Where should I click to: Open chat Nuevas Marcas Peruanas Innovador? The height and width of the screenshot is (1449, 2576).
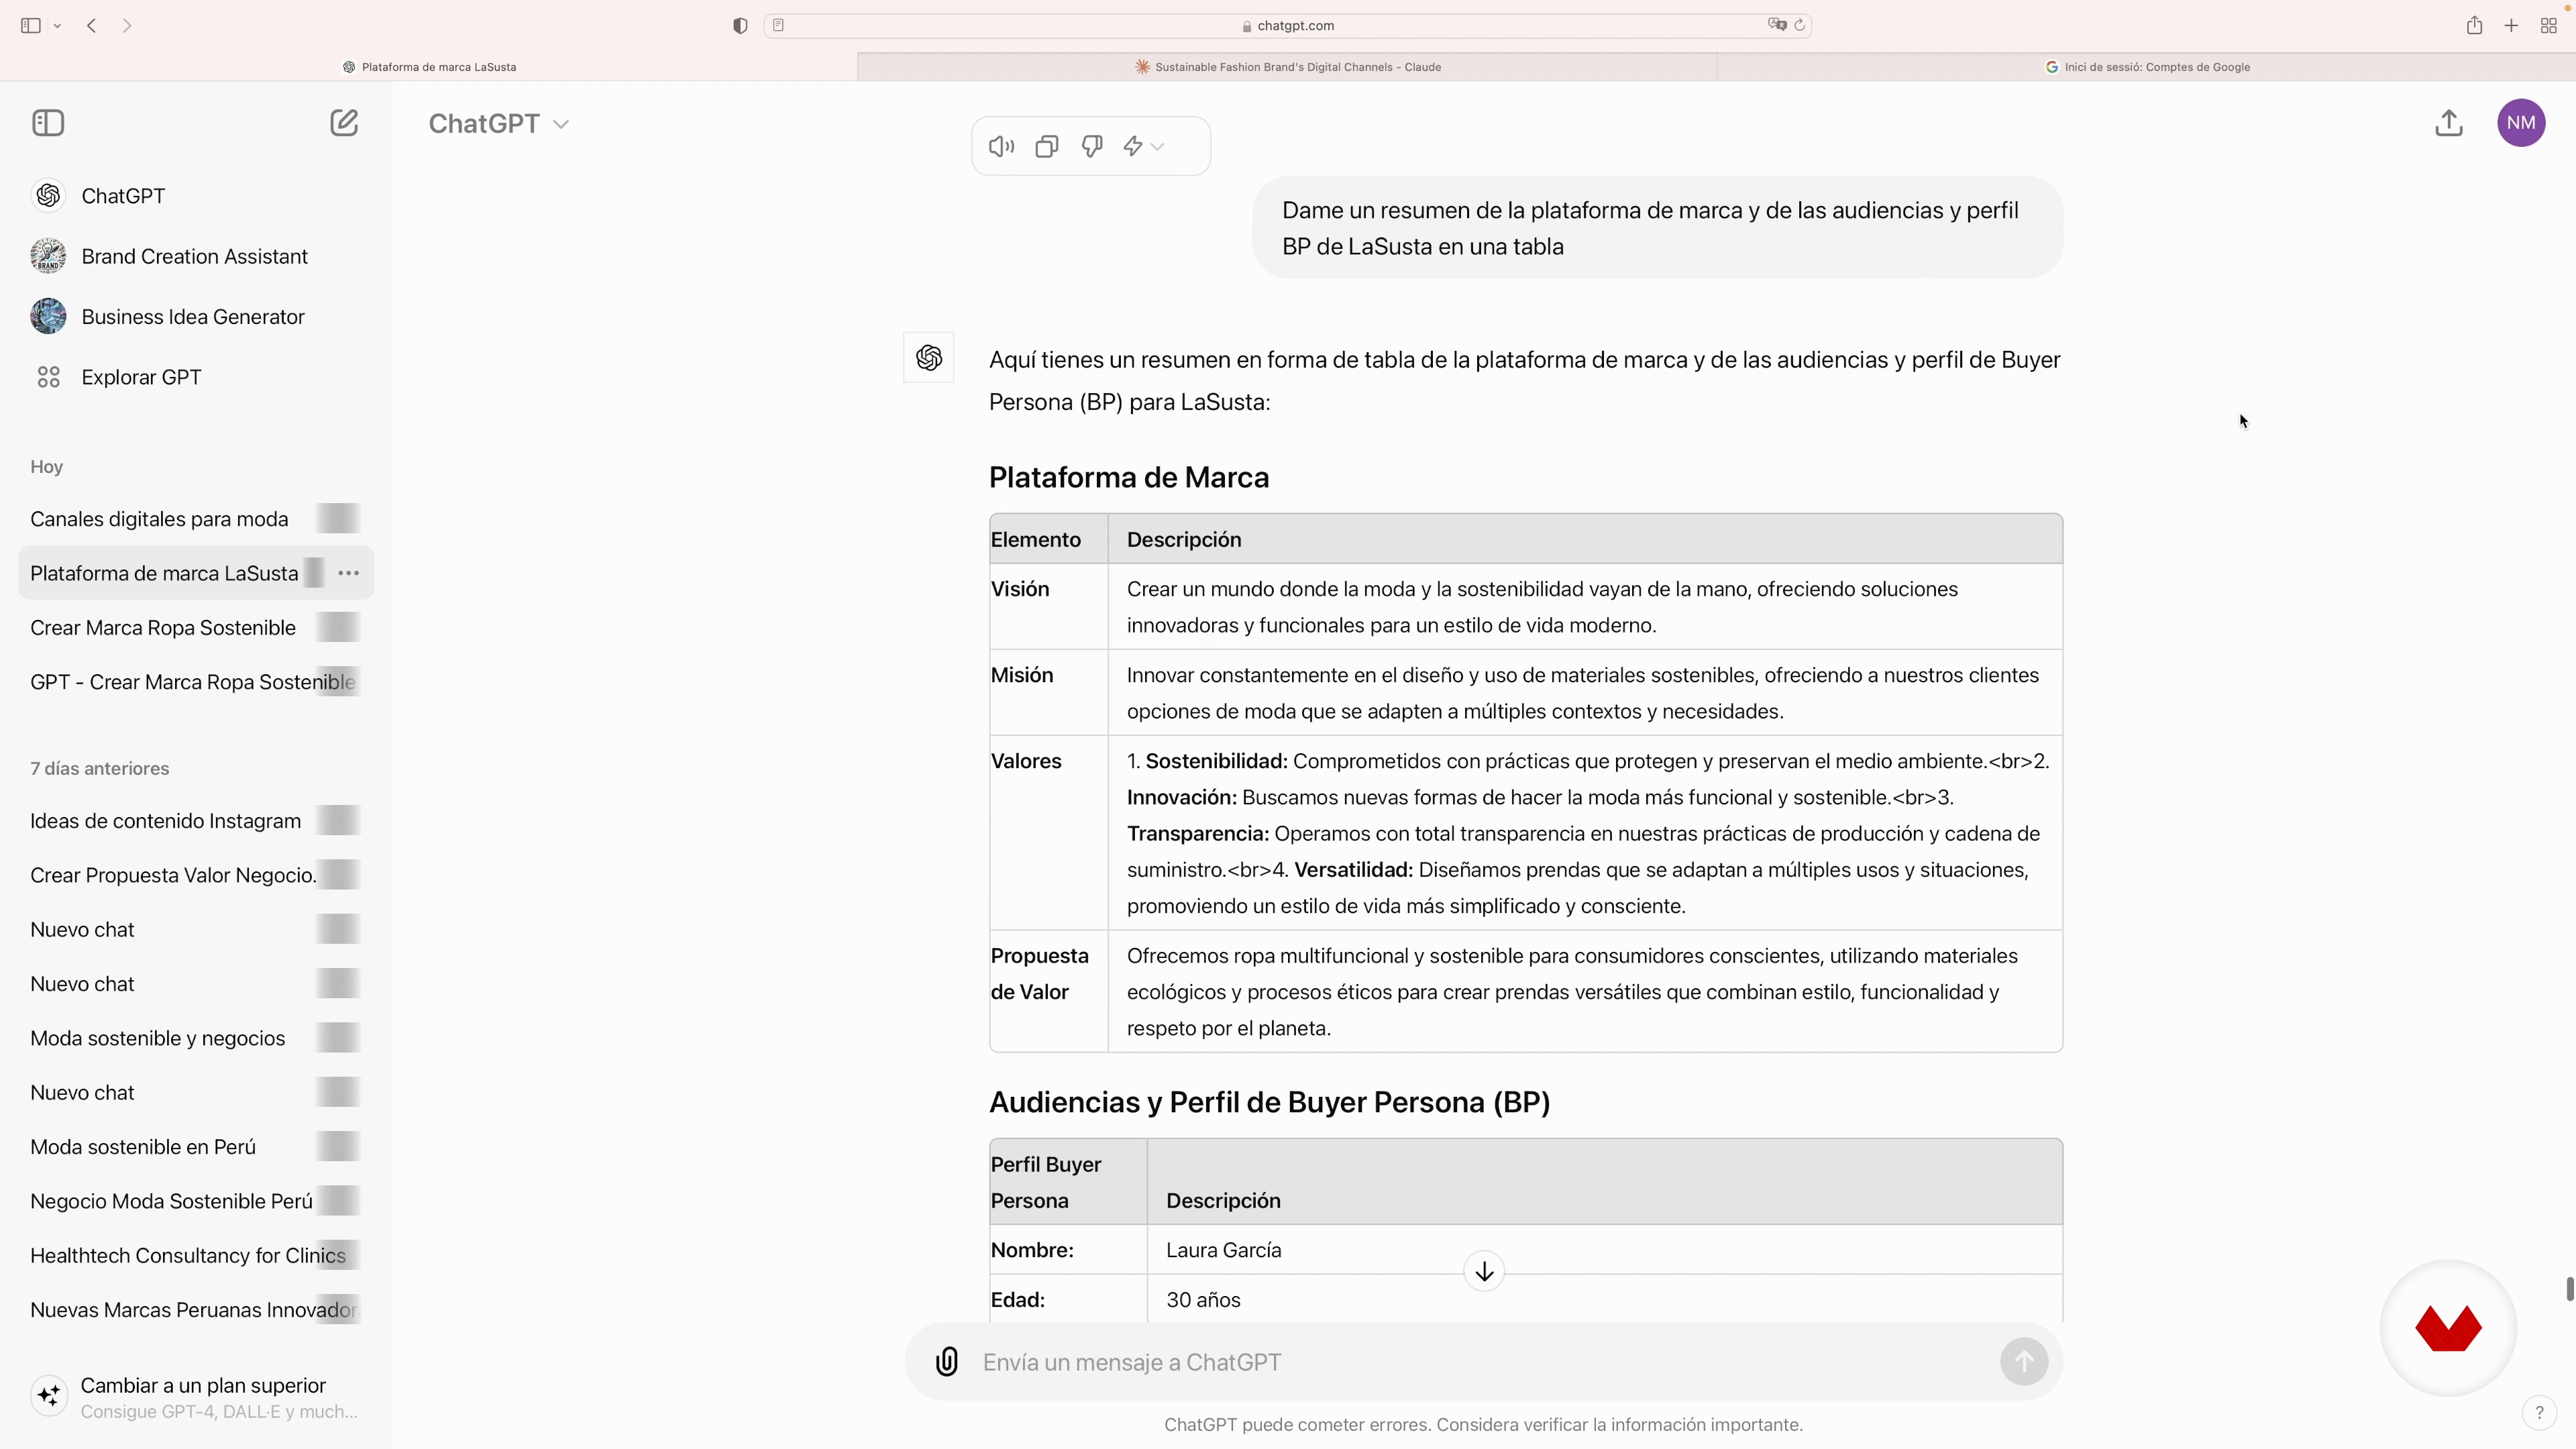coord(196,1310)
